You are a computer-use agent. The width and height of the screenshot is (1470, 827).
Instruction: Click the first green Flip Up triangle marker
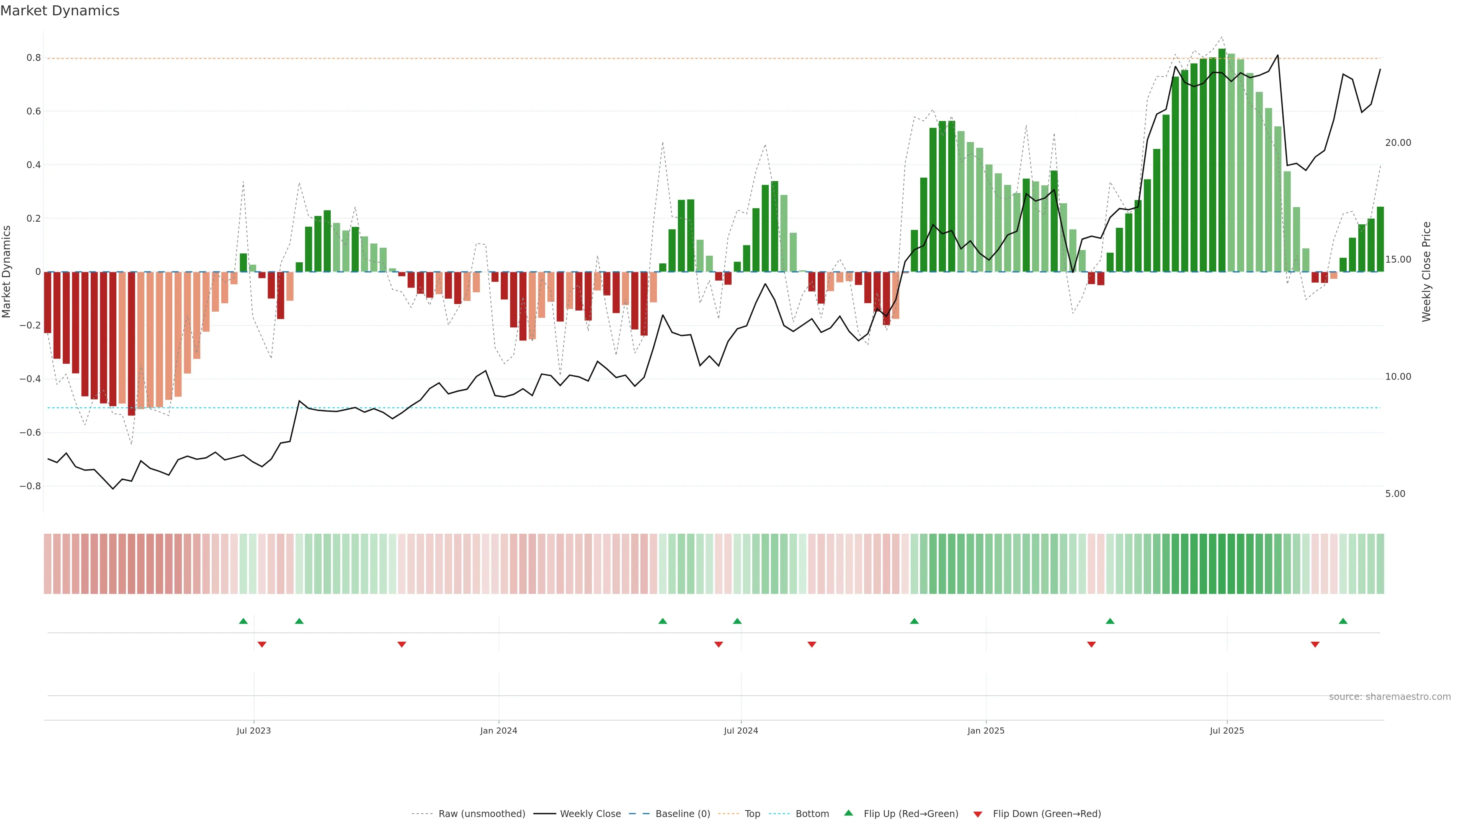point(243,621)
